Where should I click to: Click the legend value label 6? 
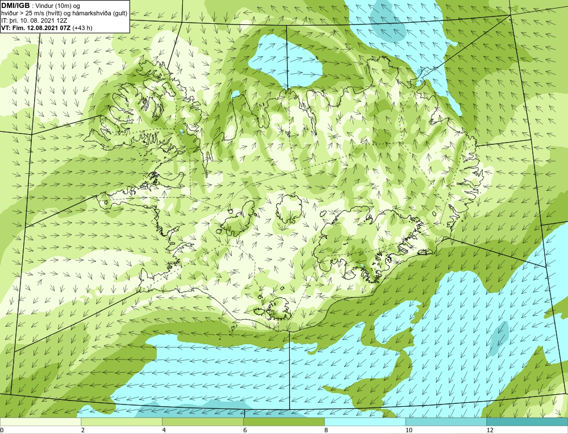point(245,430)
